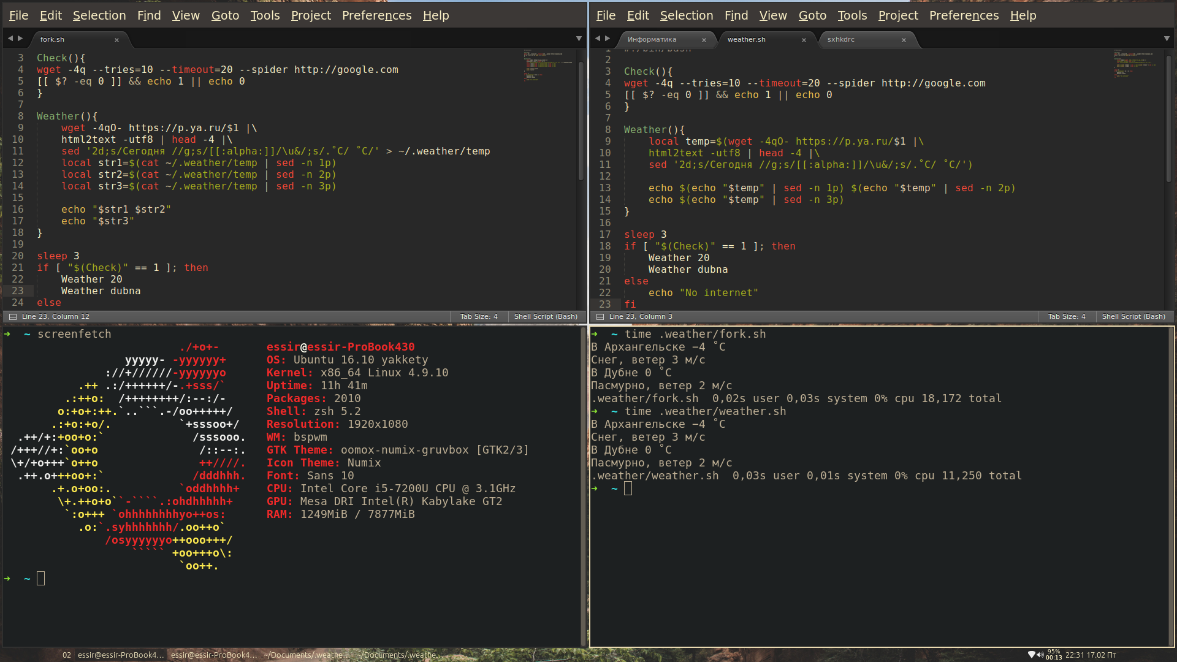Screen dimensions: 1177x662
Task: Open the network indicator in system tray
Action: click(1031, 655)
